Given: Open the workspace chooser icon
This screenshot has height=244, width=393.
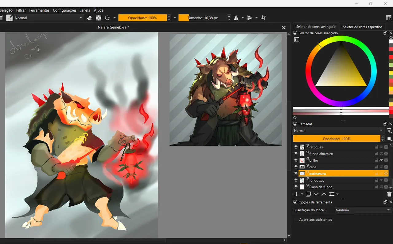Looking at the screenshot, I should point(389,18).
